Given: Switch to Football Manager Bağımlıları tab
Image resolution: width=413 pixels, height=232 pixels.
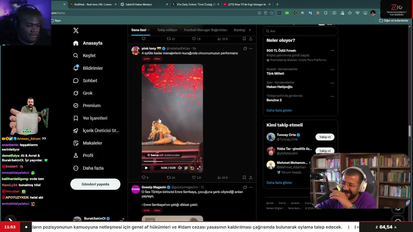Looking at the screenshot, I should 206,30.
